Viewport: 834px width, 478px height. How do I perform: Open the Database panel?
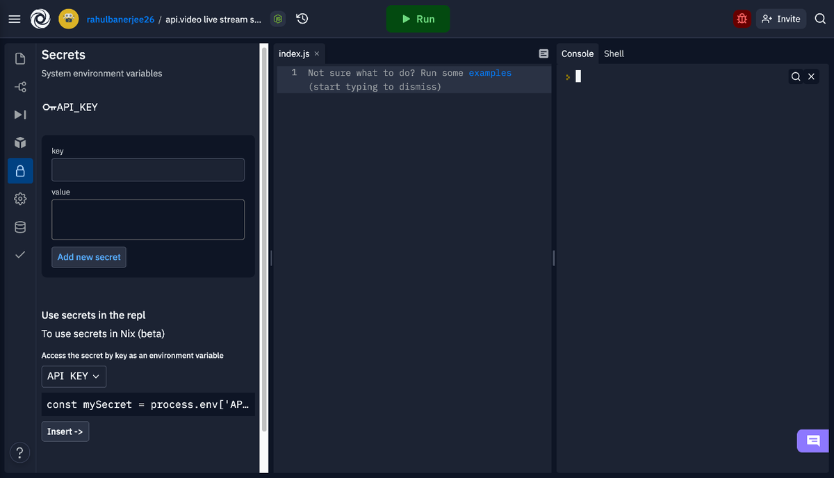click(20, 226)
